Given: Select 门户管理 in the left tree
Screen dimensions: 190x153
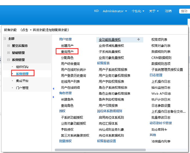Looking at the screenshot, I should [22, 88].
